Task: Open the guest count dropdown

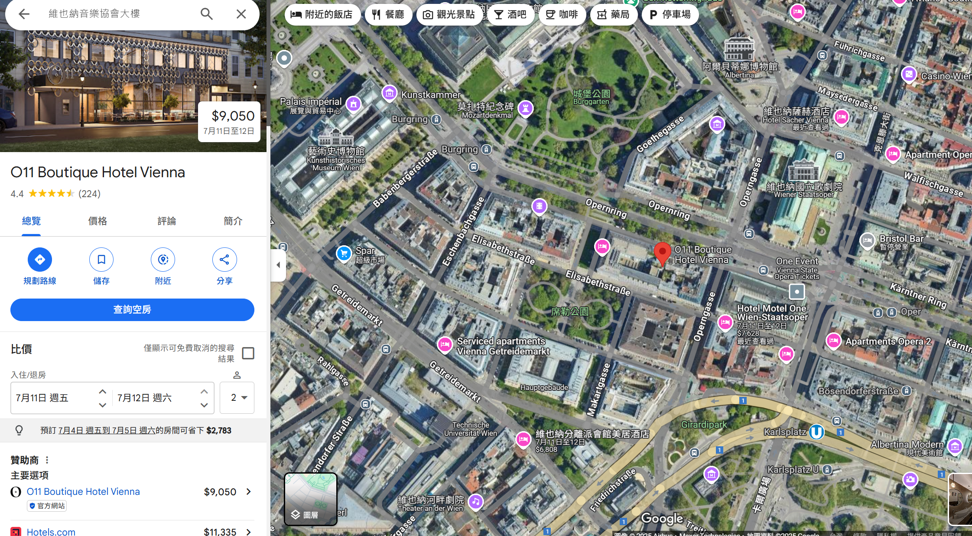Action: pos(237,398)
